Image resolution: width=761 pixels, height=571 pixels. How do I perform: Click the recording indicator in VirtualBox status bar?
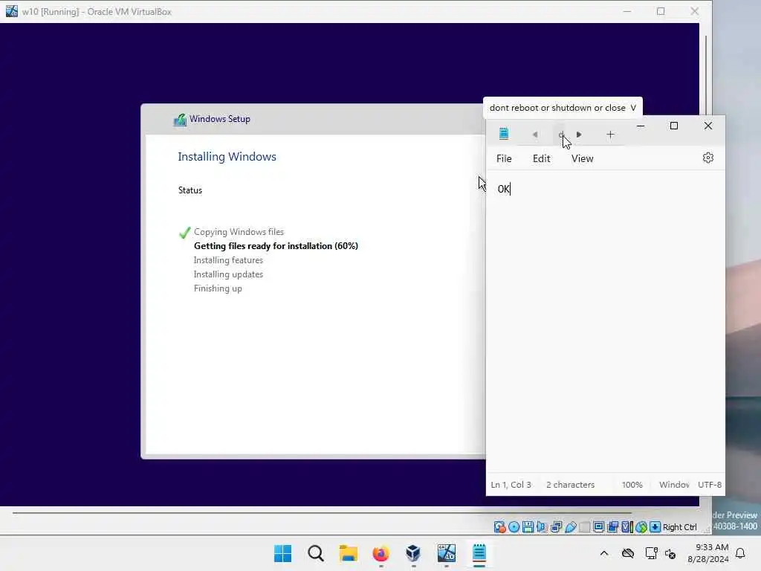(613, 527)
